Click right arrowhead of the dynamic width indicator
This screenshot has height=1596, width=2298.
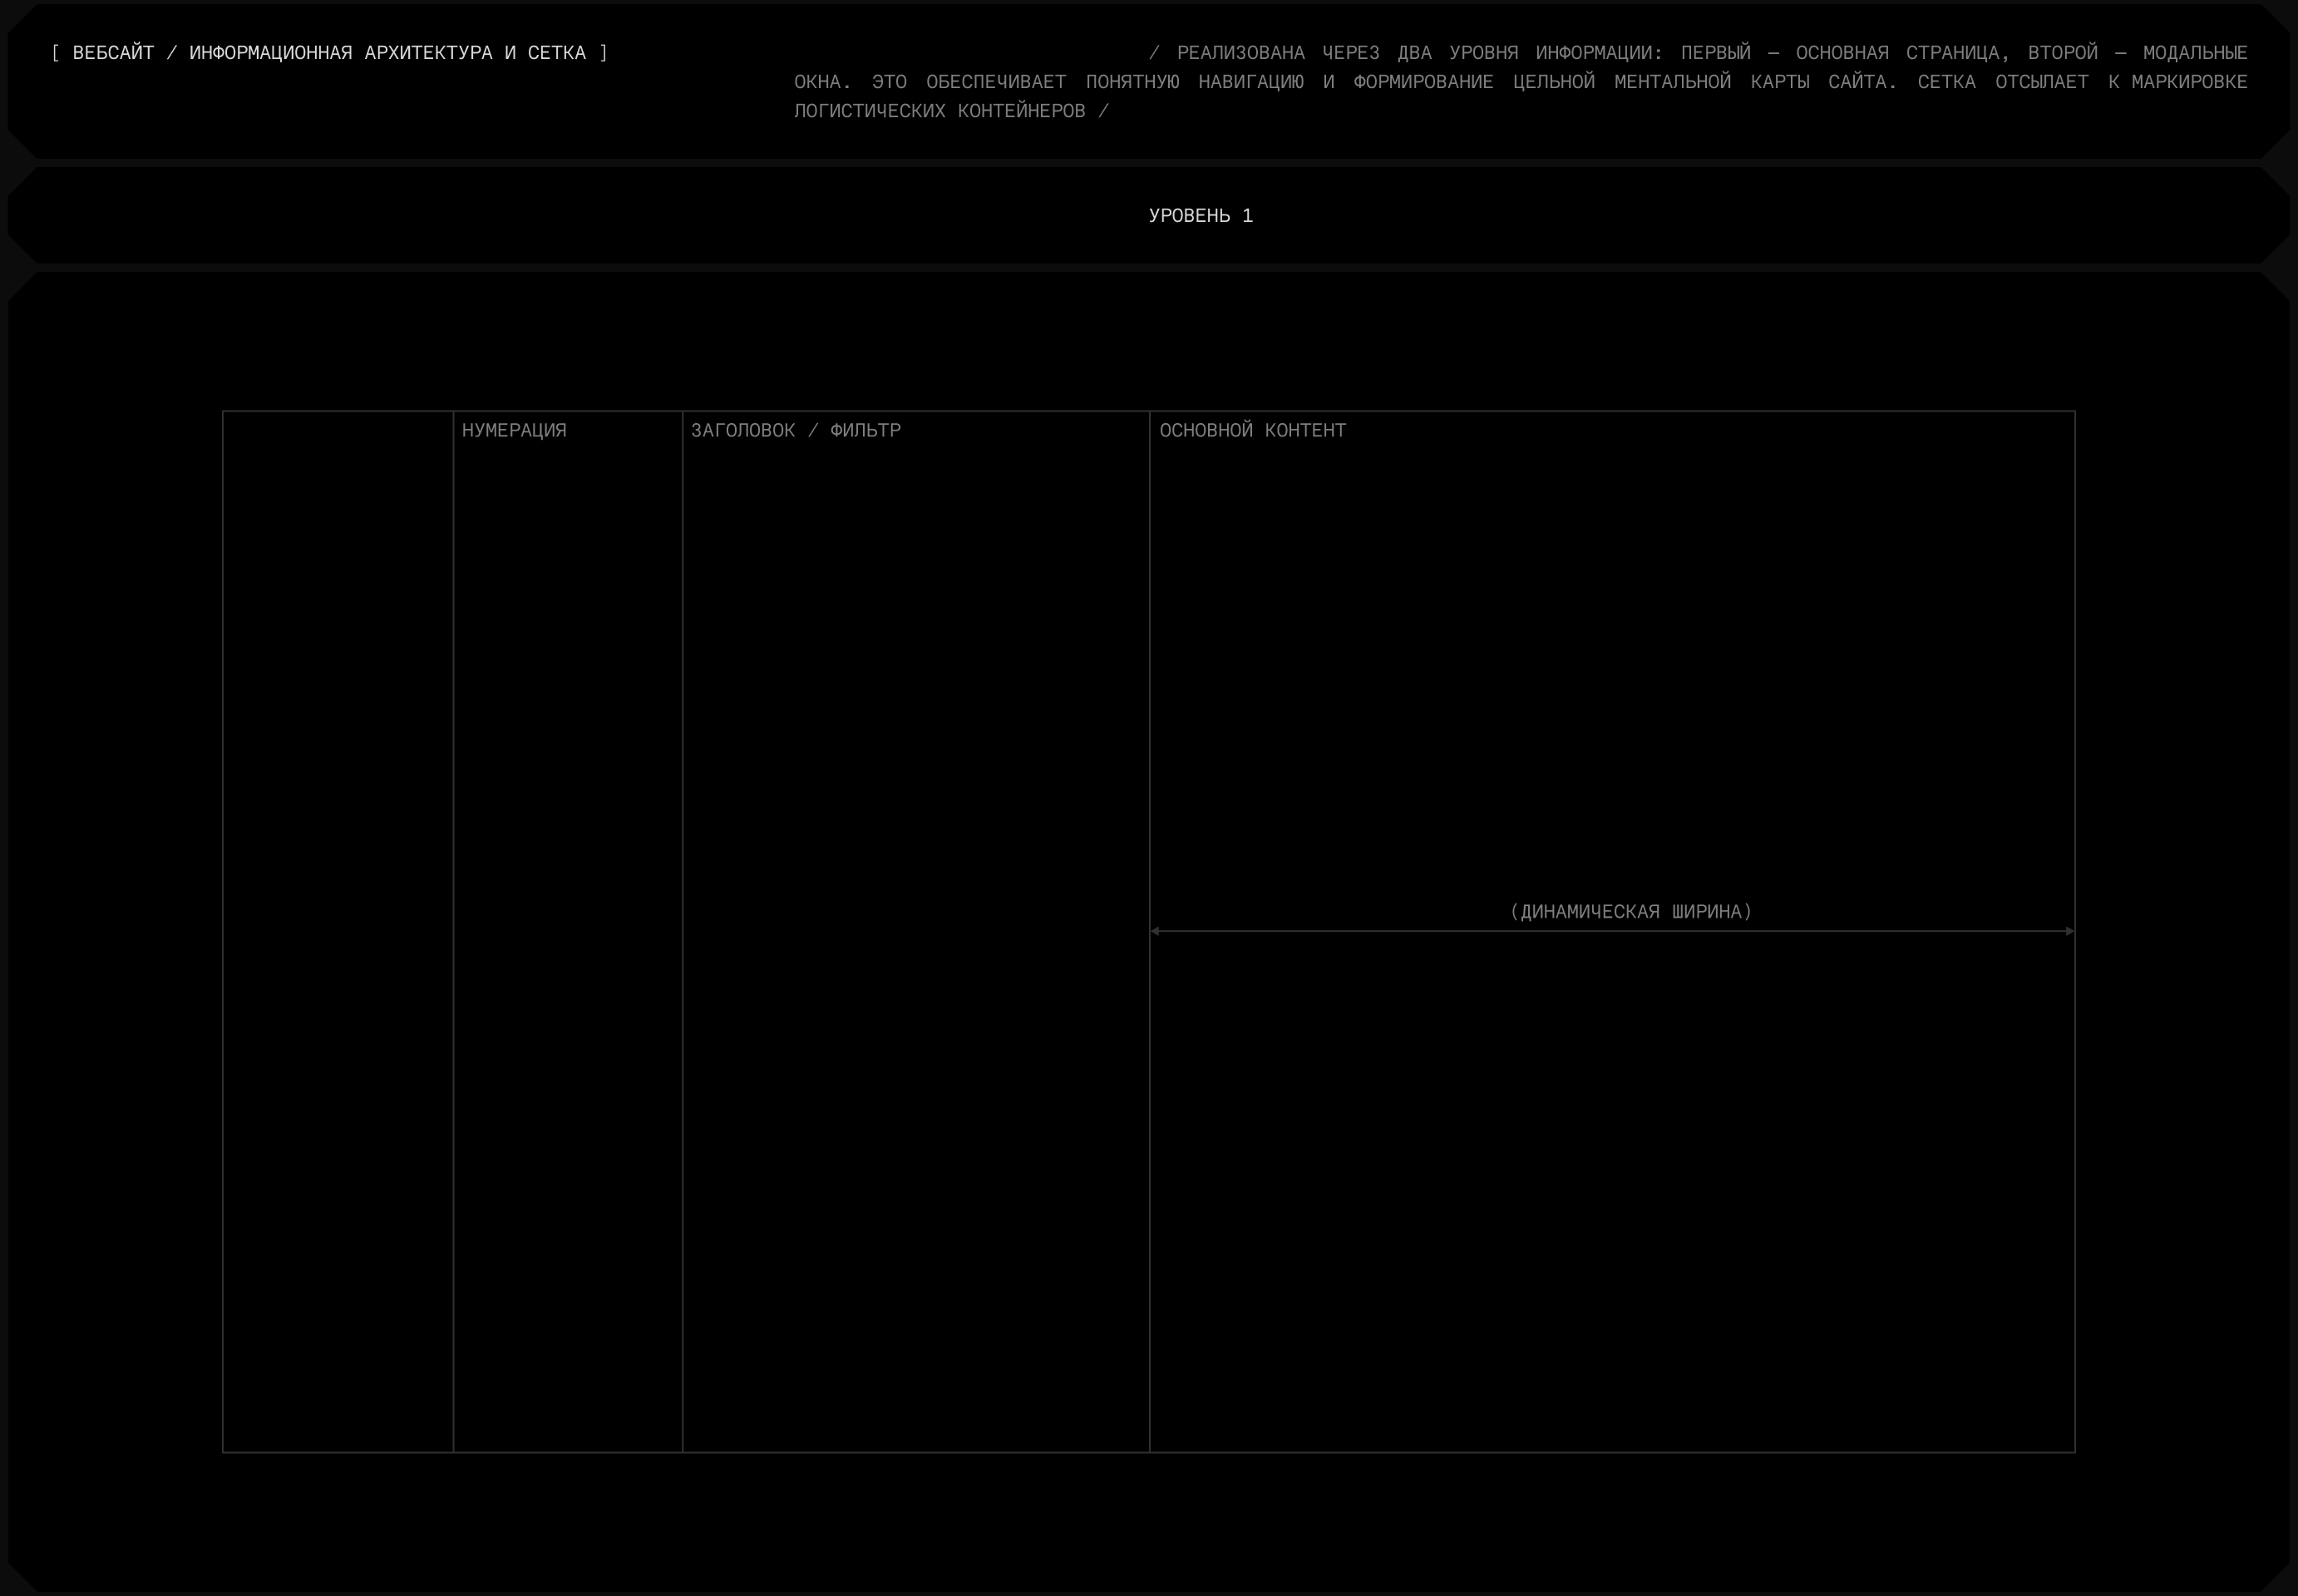(2069, 931)
